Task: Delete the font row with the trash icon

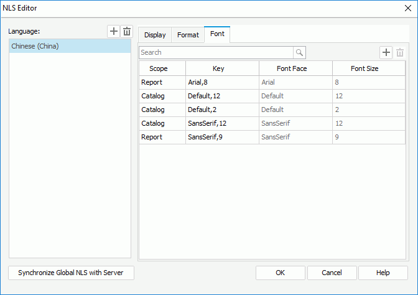Action: [x=400, y=52]
